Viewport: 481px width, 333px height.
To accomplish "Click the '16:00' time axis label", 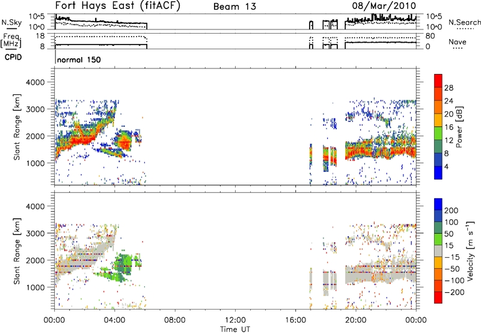I will 295,320.
